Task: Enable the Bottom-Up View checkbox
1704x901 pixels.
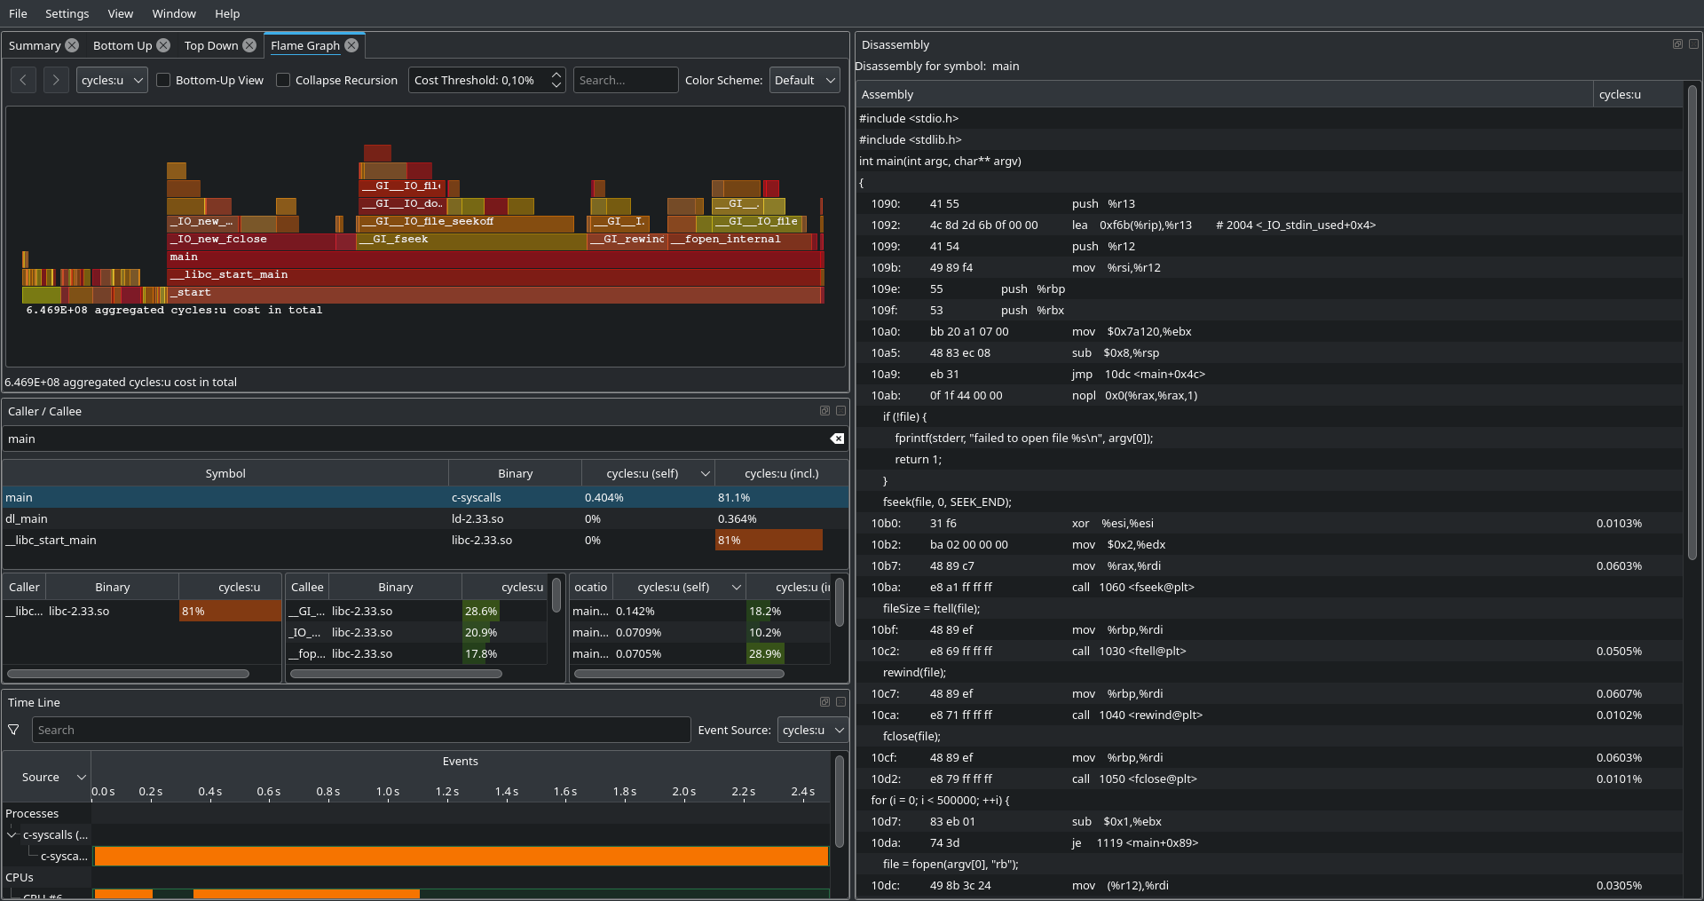Action: click(163, 80)
